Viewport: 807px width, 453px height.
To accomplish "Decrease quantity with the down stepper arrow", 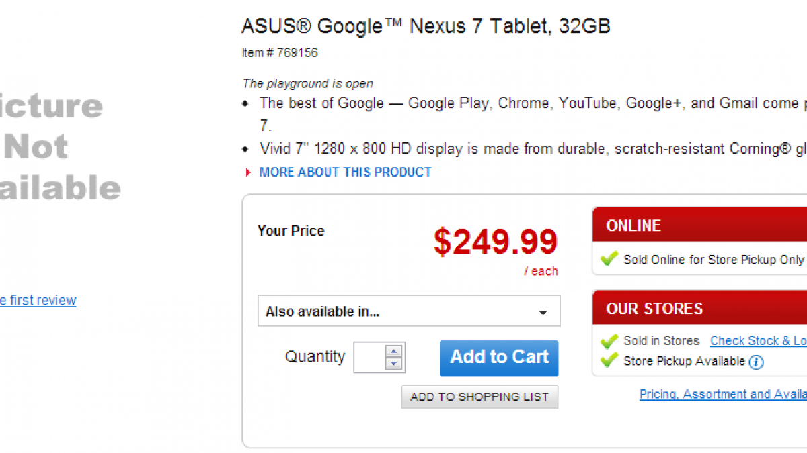I will (394, 364).
